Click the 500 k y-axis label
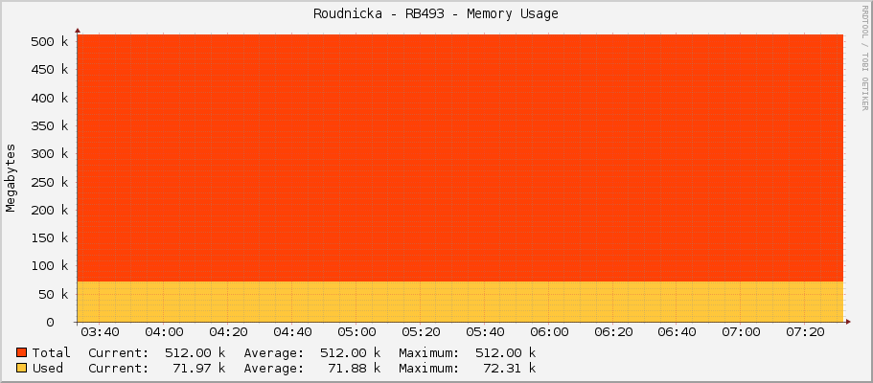The image size is (873, 383). [51, 42]
